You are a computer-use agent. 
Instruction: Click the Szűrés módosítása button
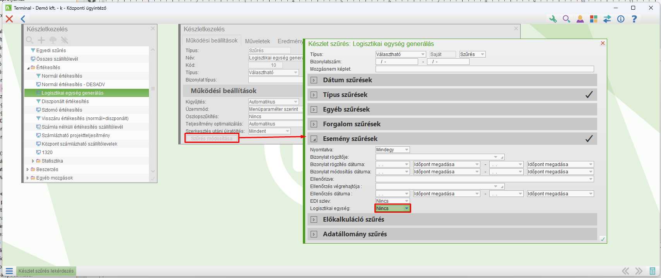point(212,139)
